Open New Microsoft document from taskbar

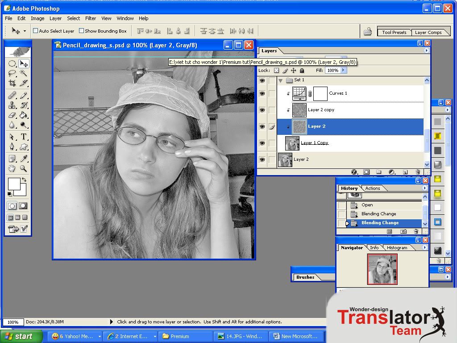[296, 336]
